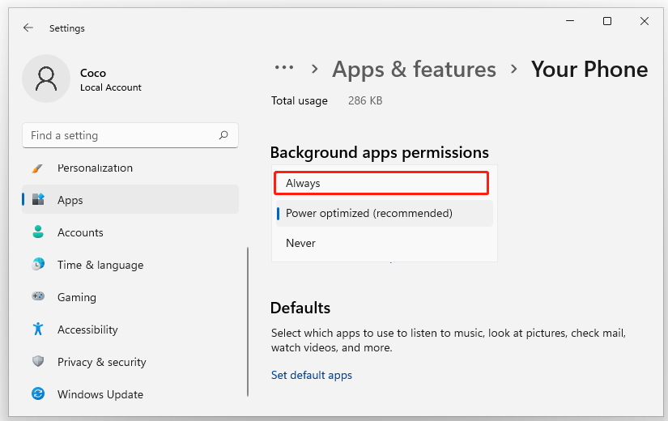Click the Defaults section heading
The width and height of the screenshot is (668, 421).
pyautogui.click(x=300, y=308)
